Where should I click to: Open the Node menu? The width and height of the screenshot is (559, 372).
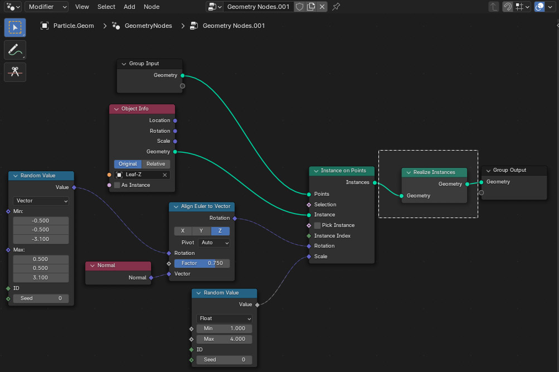151,7
